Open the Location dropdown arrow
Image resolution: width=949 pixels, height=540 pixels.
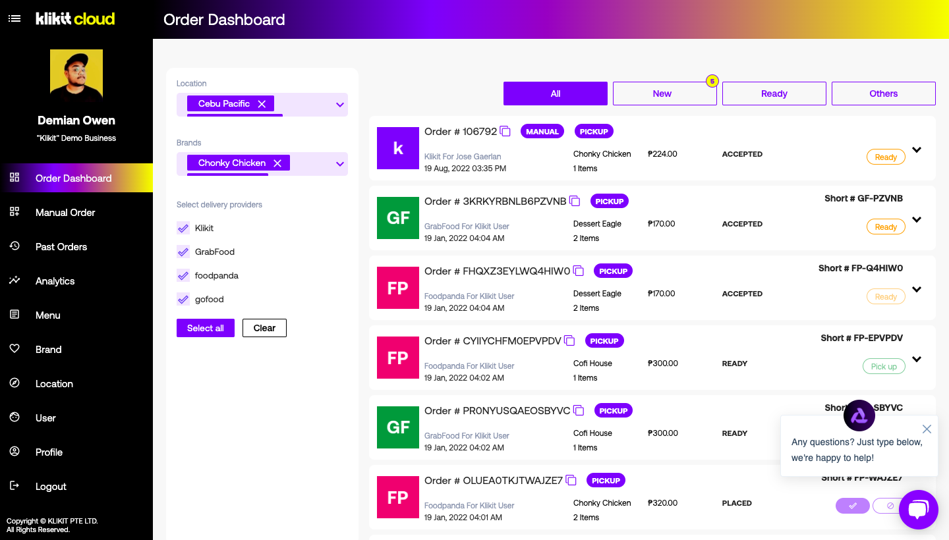(340, 105)
